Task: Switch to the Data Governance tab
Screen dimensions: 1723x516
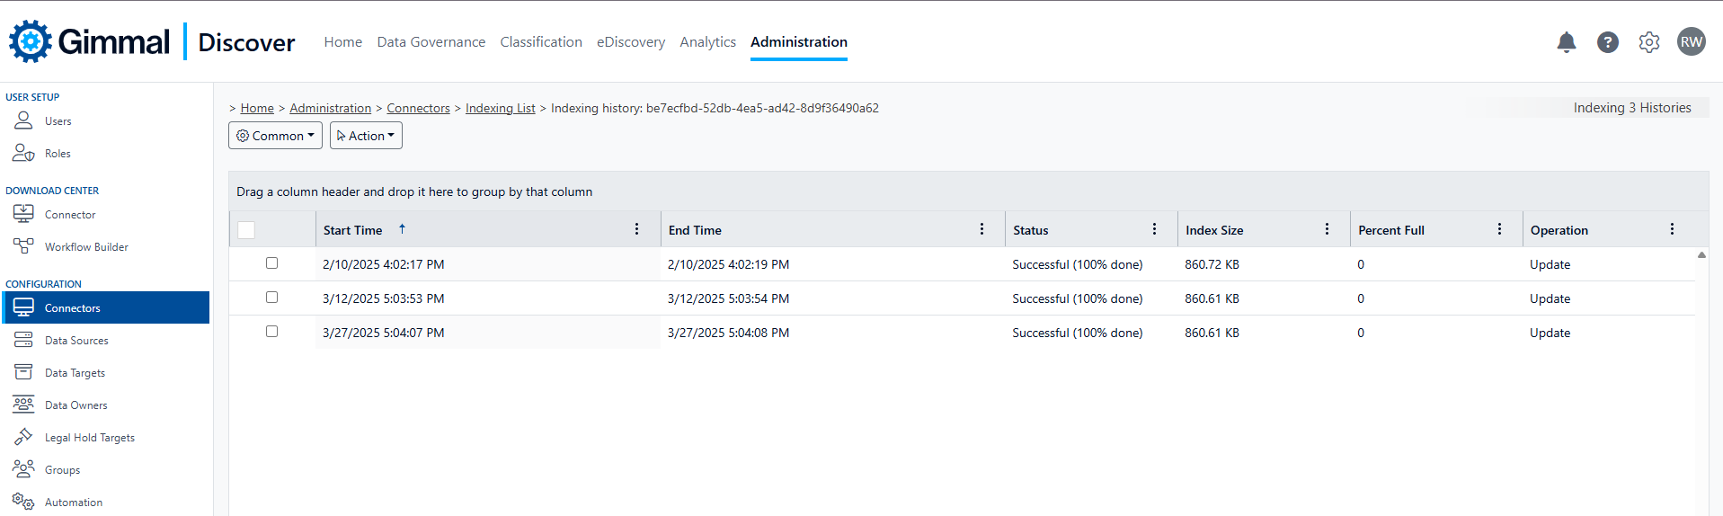Action: click(x=431, y=42)
